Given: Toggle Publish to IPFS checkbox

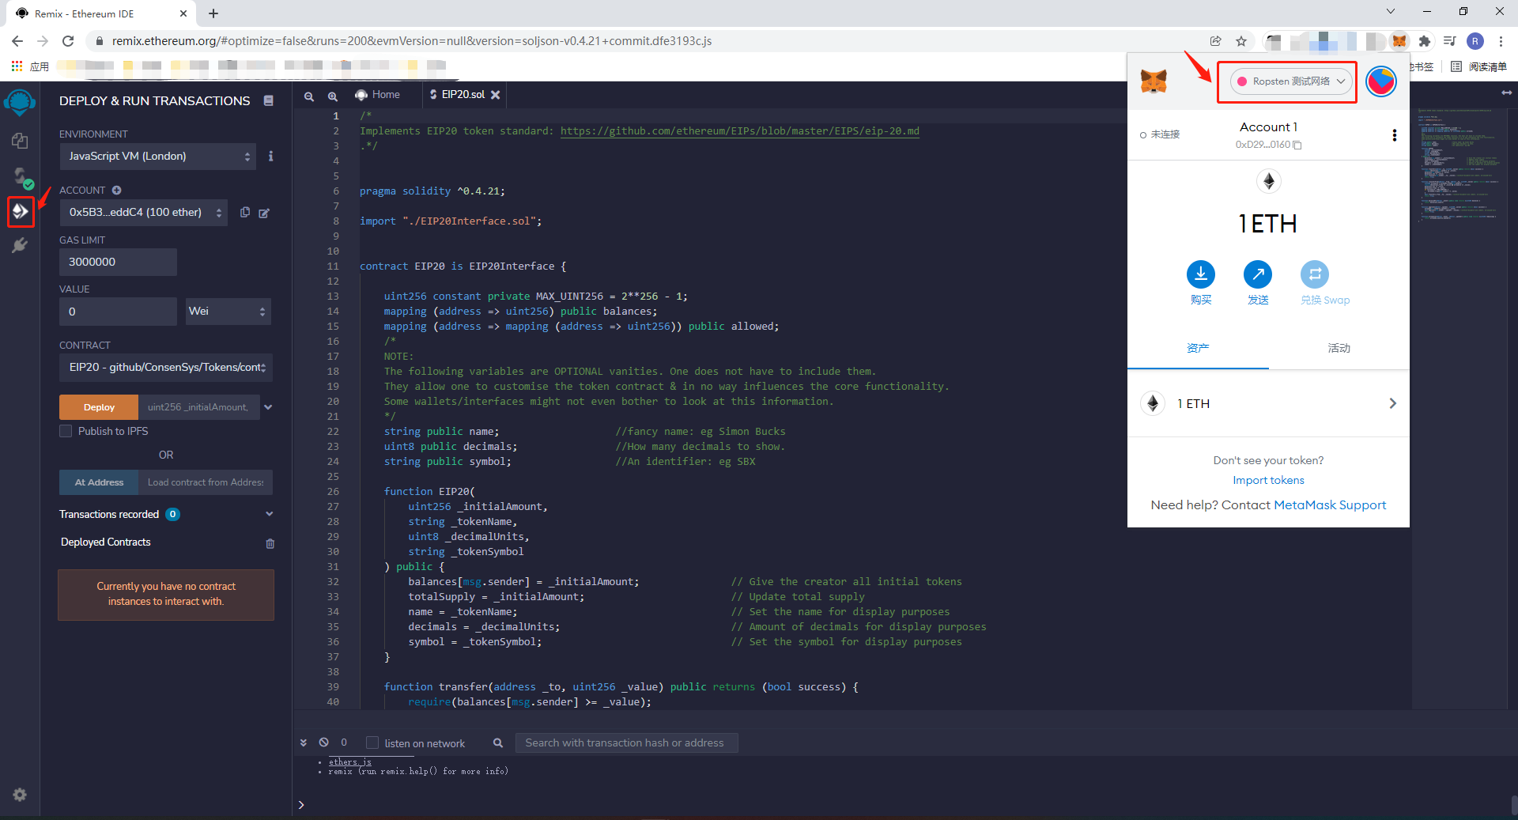Looking at the screenshot, I should [x=66, y=431].
